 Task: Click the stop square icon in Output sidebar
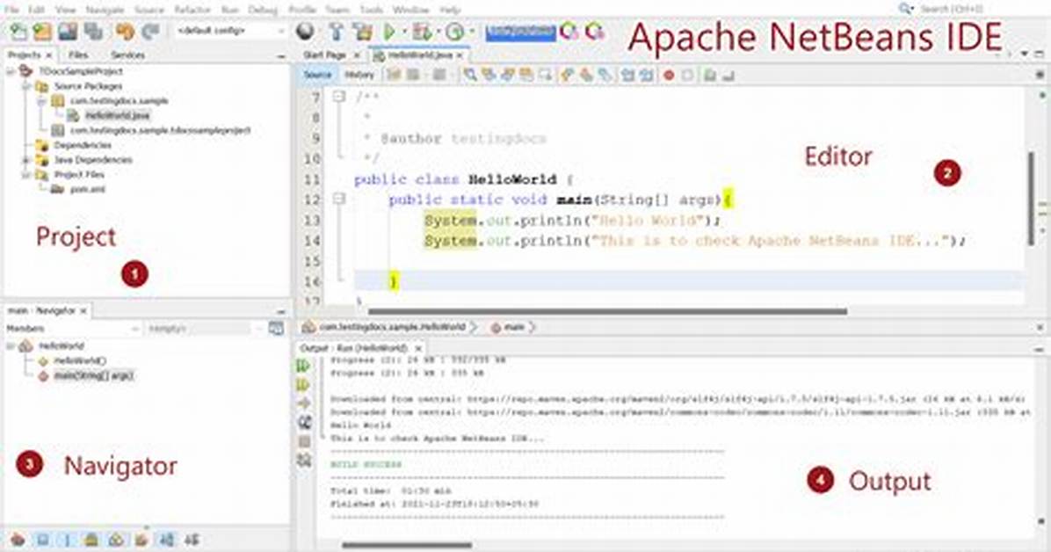(x=304, y=441)
